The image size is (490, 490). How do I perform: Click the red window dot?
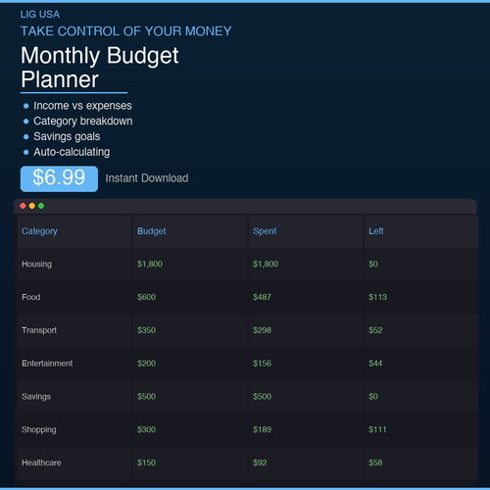point(23,206)
